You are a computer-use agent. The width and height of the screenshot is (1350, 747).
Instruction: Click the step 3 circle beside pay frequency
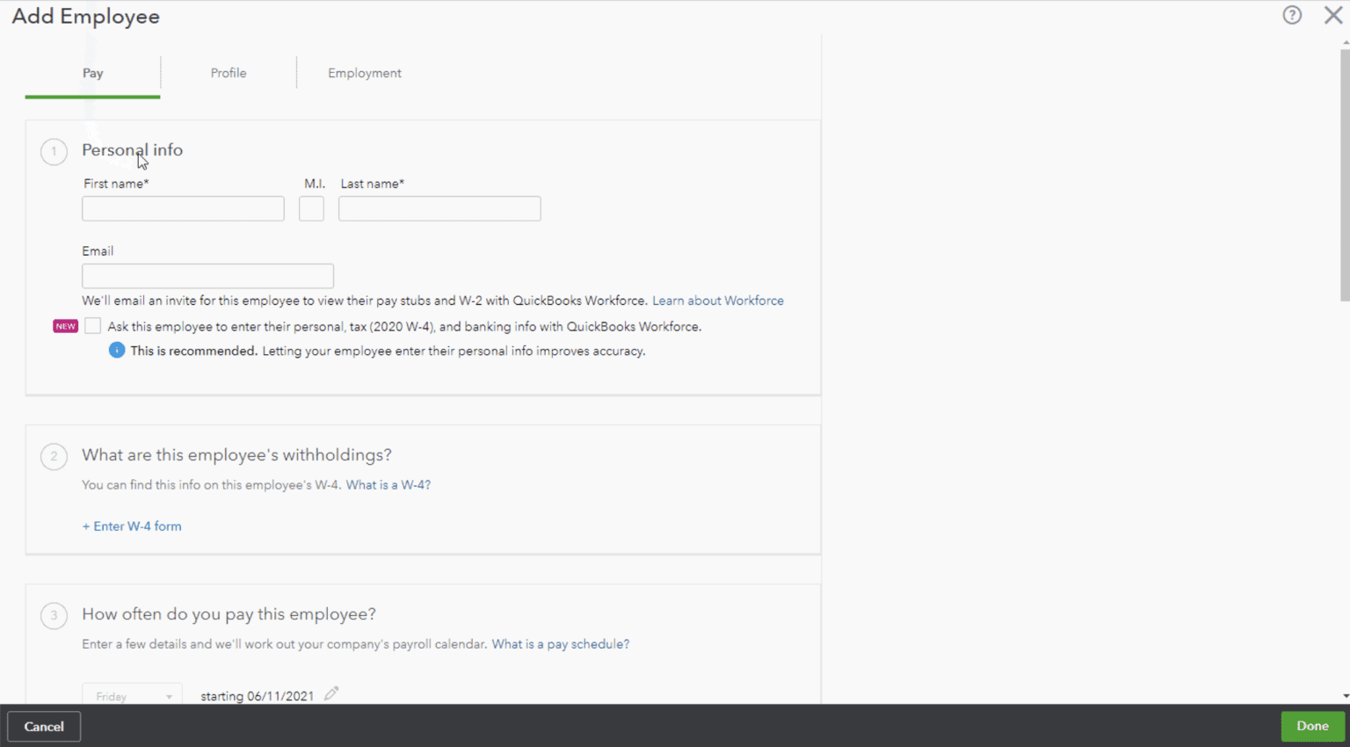(54, 615)
